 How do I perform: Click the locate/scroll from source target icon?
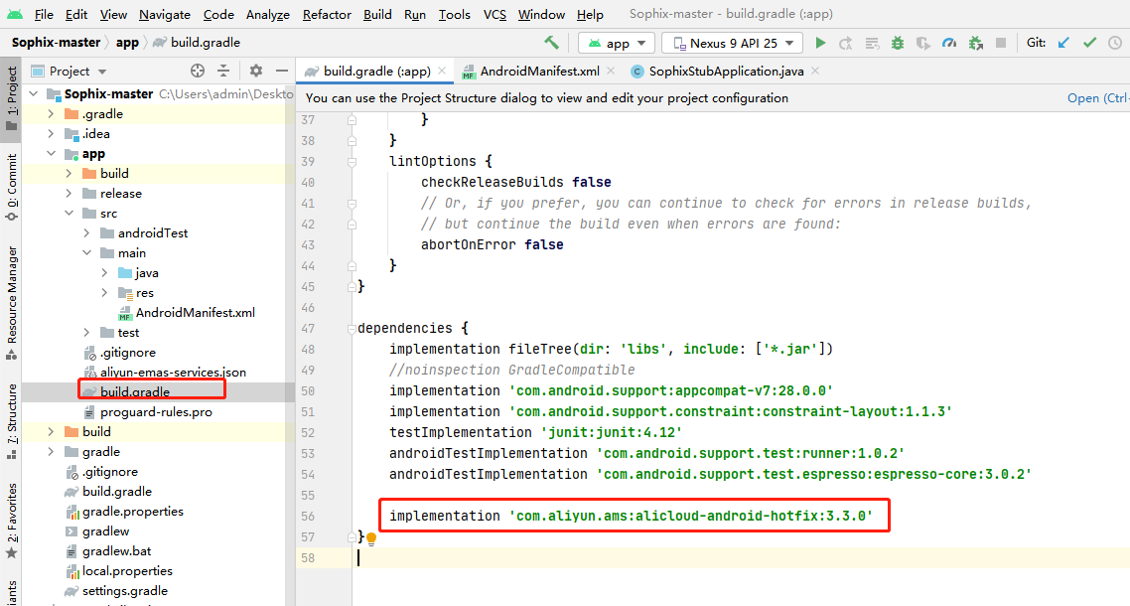pos(198,71)
